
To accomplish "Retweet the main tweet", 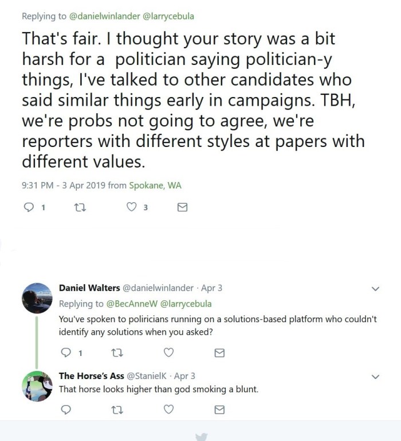I will coord(80,207).
